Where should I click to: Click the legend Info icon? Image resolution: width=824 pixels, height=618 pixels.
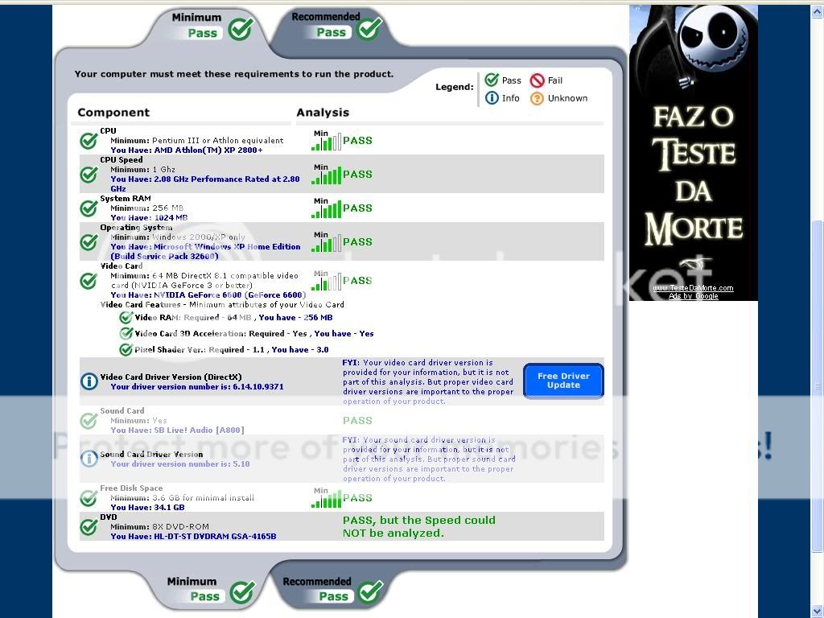(492, 97)
